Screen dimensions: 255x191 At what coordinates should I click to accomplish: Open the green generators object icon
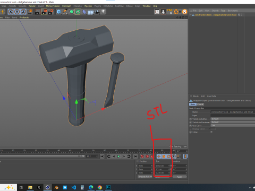(71, 12)
